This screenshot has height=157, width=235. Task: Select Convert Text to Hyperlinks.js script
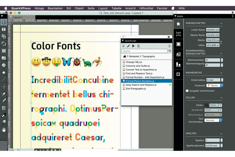tap(146, 70)
